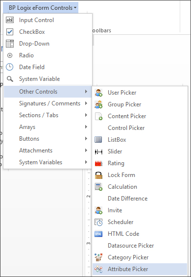Select Category Picker from the submenu
The width and height of the screenshot is (191, 277).
(x=140, y=257)
